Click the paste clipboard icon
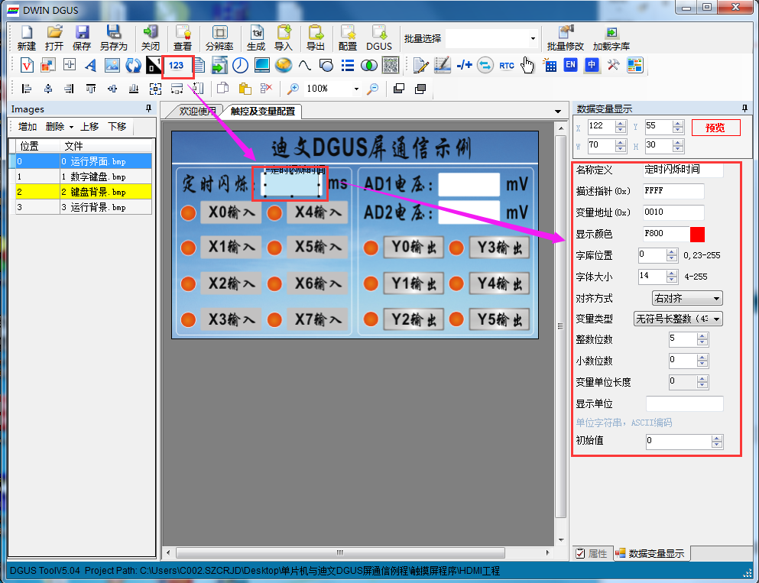Viewport: 759px width, 583px height. pos(245,89)
